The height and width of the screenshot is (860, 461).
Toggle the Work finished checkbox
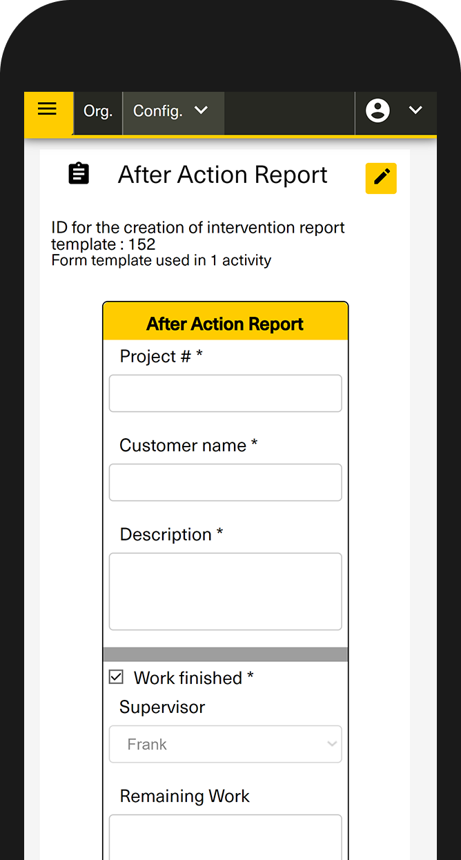tap(117, 677)
